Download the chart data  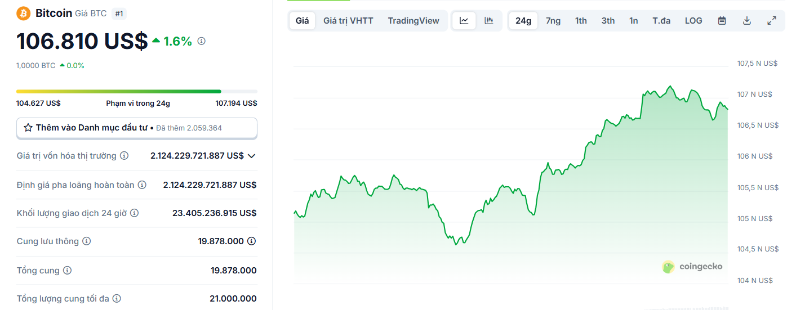pos(747,21)
